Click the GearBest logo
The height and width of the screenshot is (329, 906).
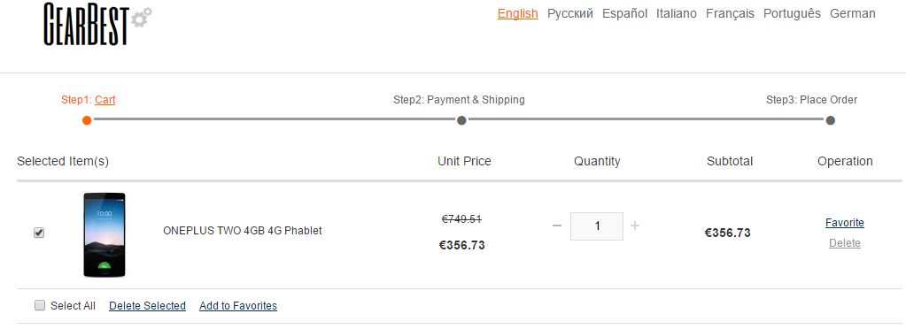pyautogui.click(x=97, y=24)
